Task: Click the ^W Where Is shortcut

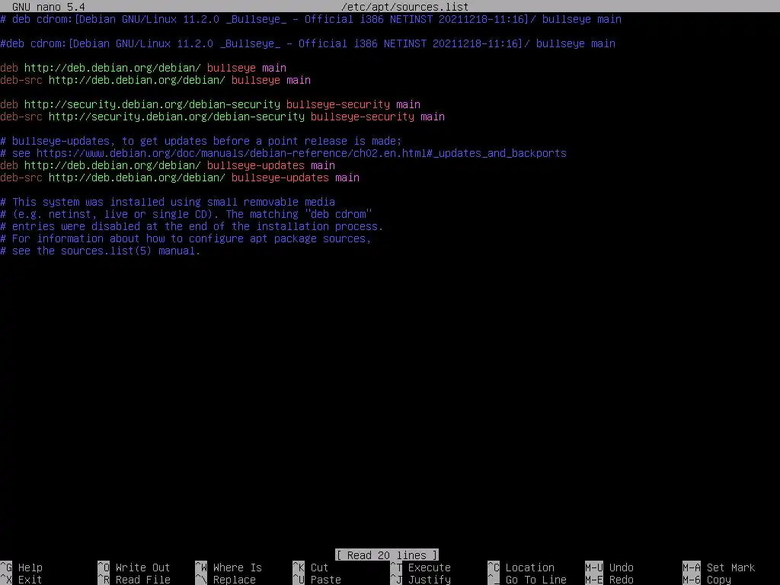Action: [229, 567]
